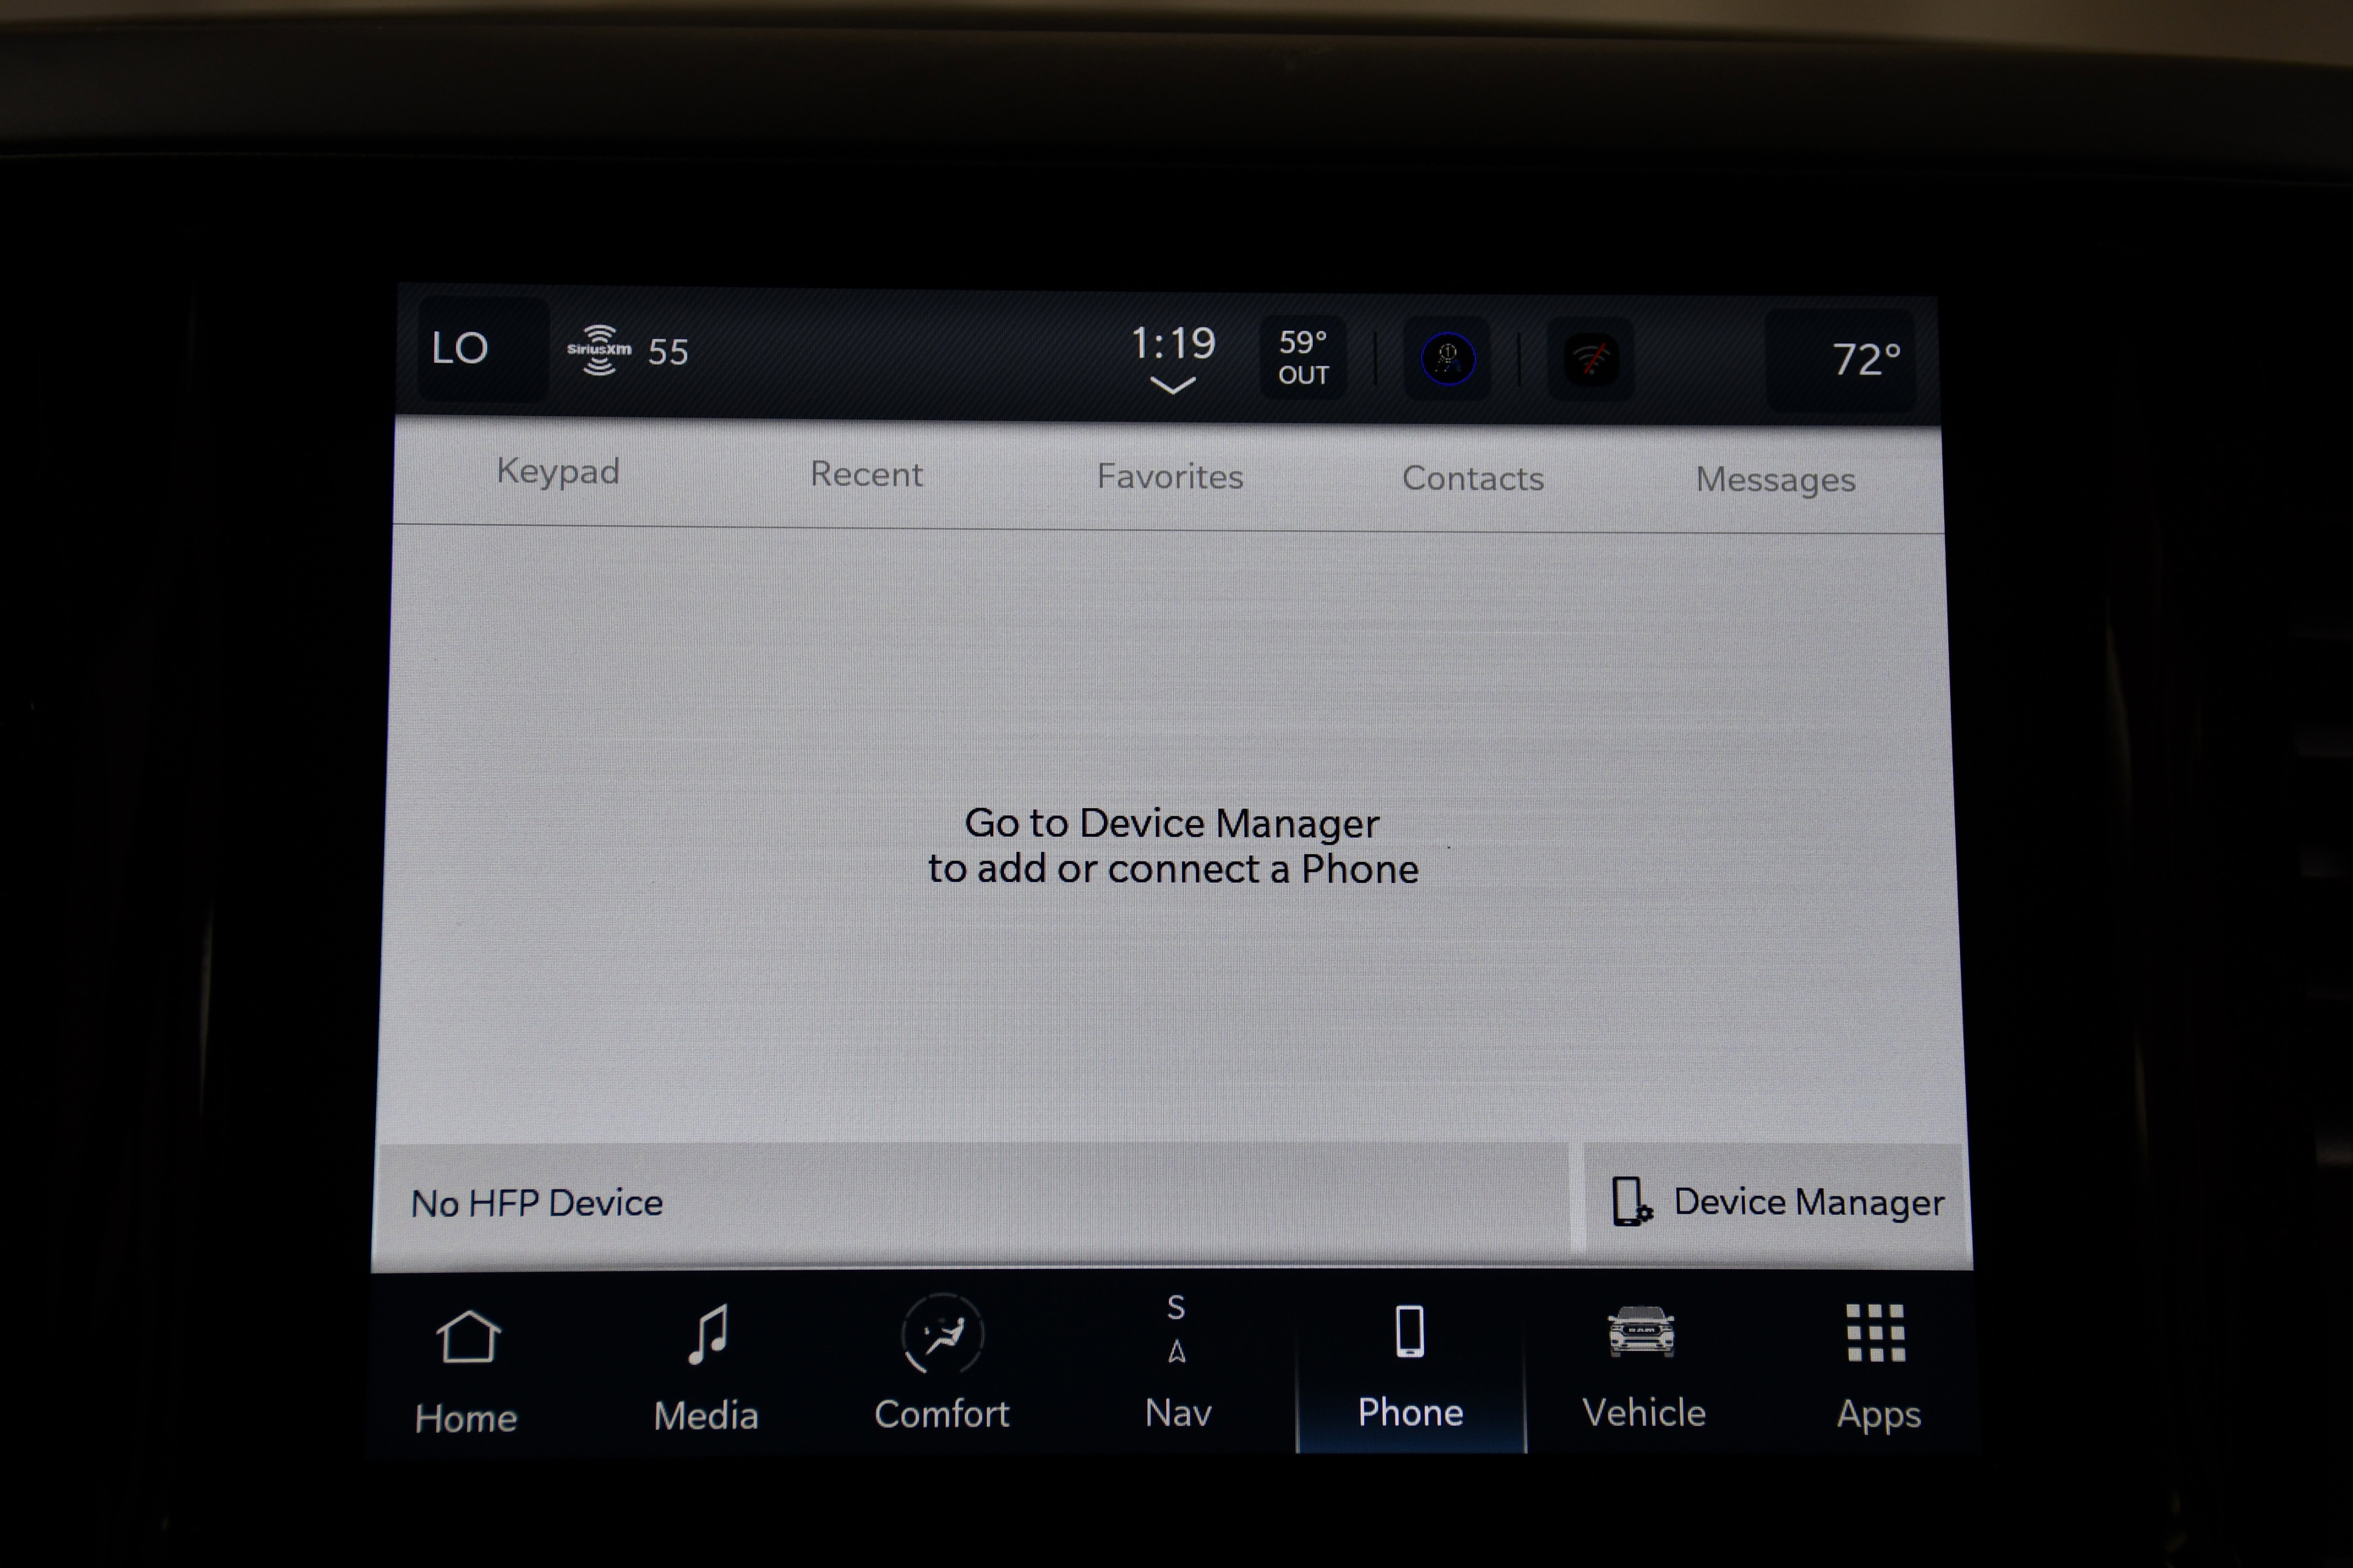The width and height of the screenshot is (2353, 1568).
Task: Open the Messages tab
Action: click(1774, 476)
